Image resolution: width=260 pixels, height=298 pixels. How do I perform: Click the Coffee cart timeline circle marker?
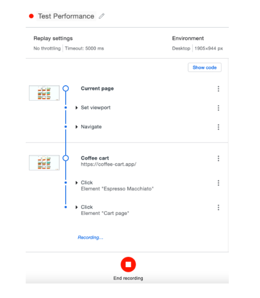[66, 158]
